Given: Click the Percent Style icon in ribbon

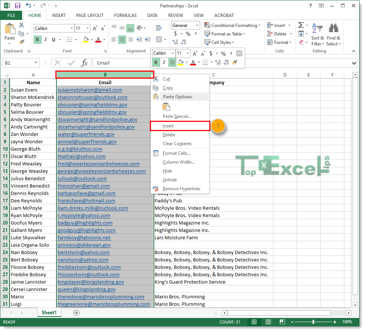Looking at the screenshot, I should 188,34.
